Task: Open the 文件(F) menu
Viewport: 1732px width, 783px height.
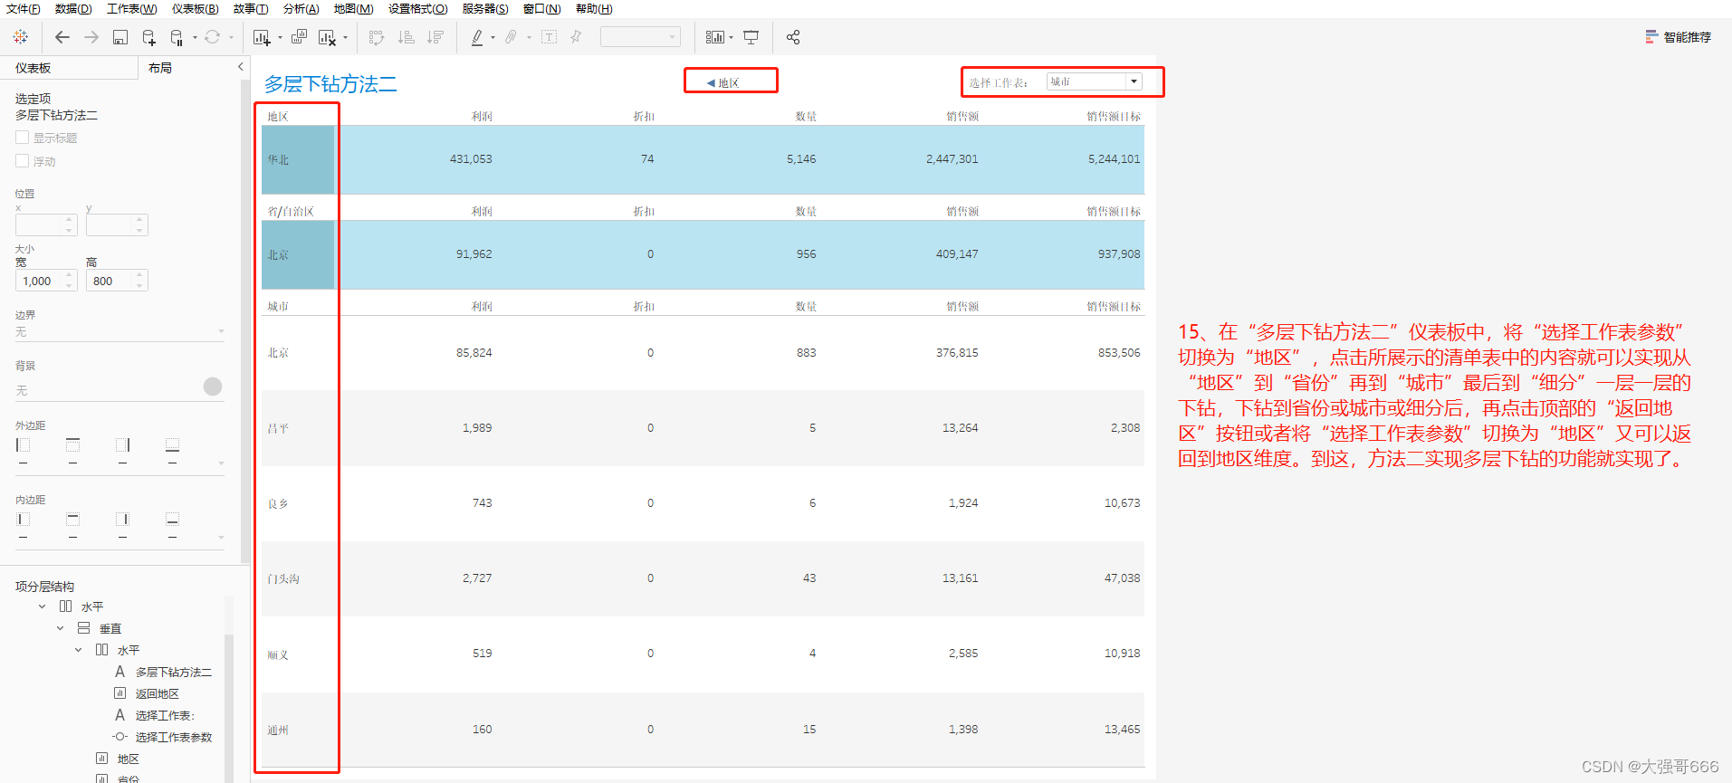Action: click(x=24, y=9)
